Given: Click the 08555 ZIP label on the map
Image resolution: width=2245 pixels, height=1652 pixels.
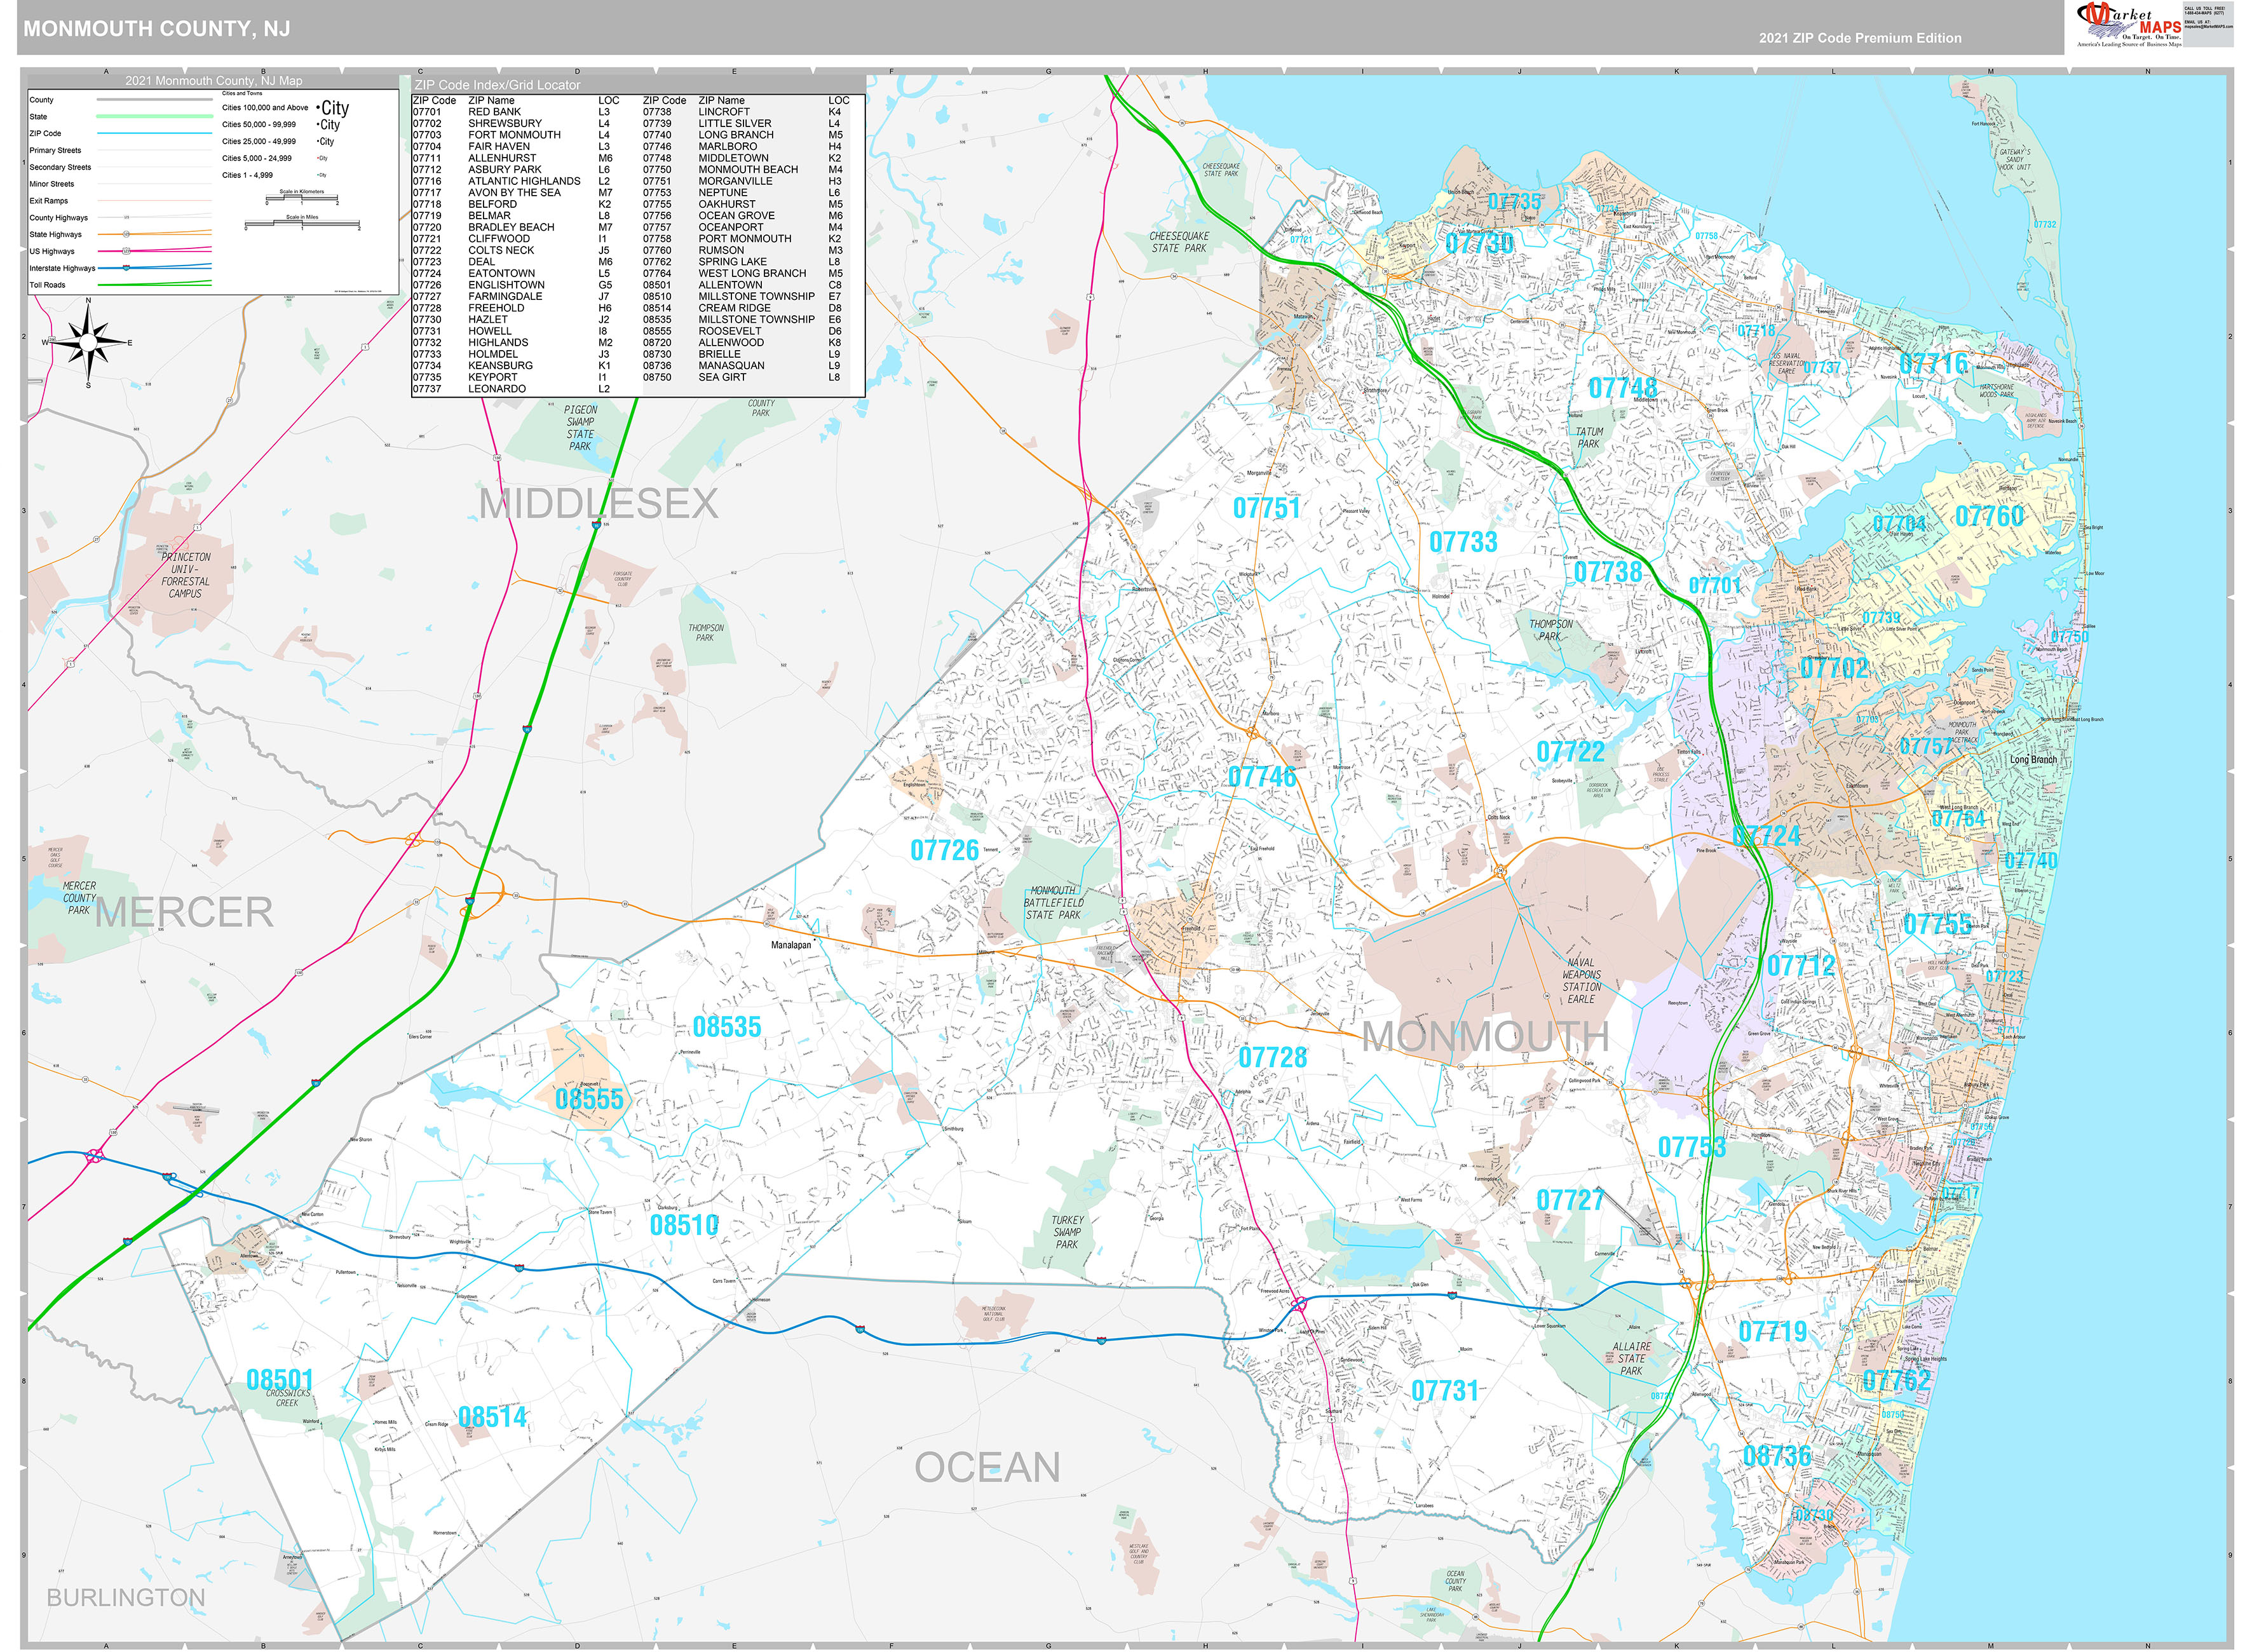Looking at the screenshot, I should click(589, 1099).
